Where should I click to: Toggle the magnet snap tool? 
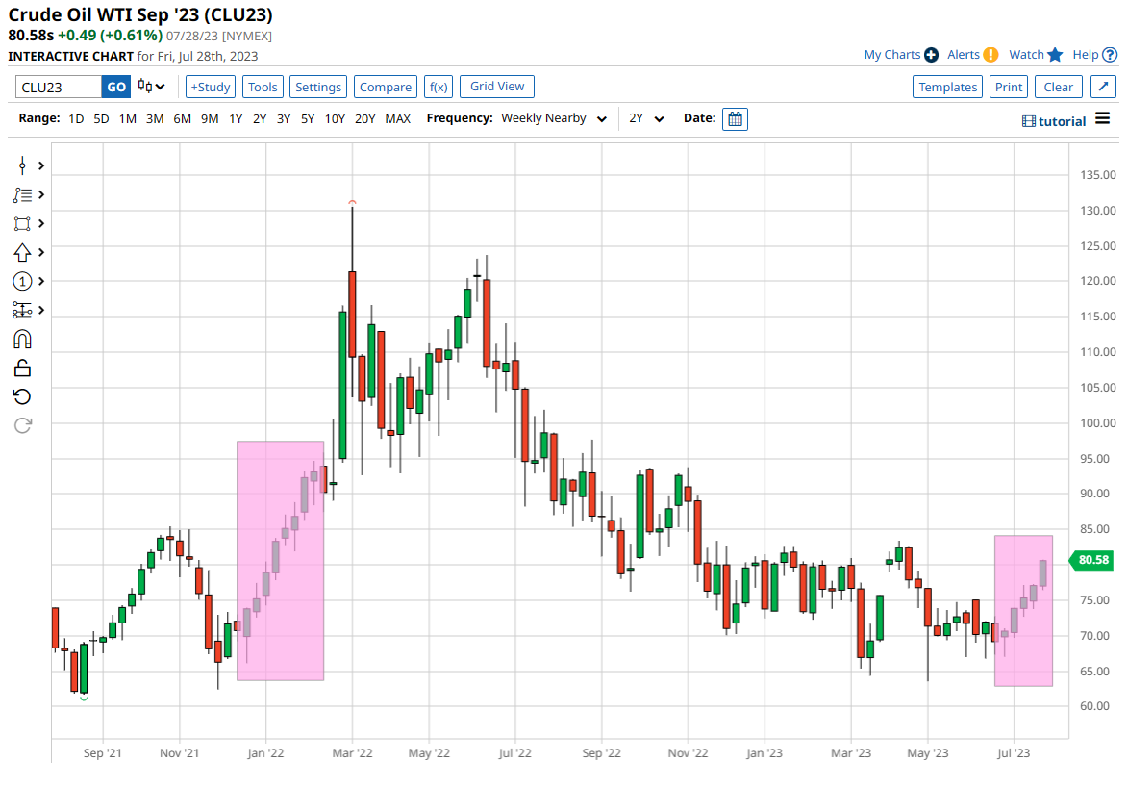point(22,339)
